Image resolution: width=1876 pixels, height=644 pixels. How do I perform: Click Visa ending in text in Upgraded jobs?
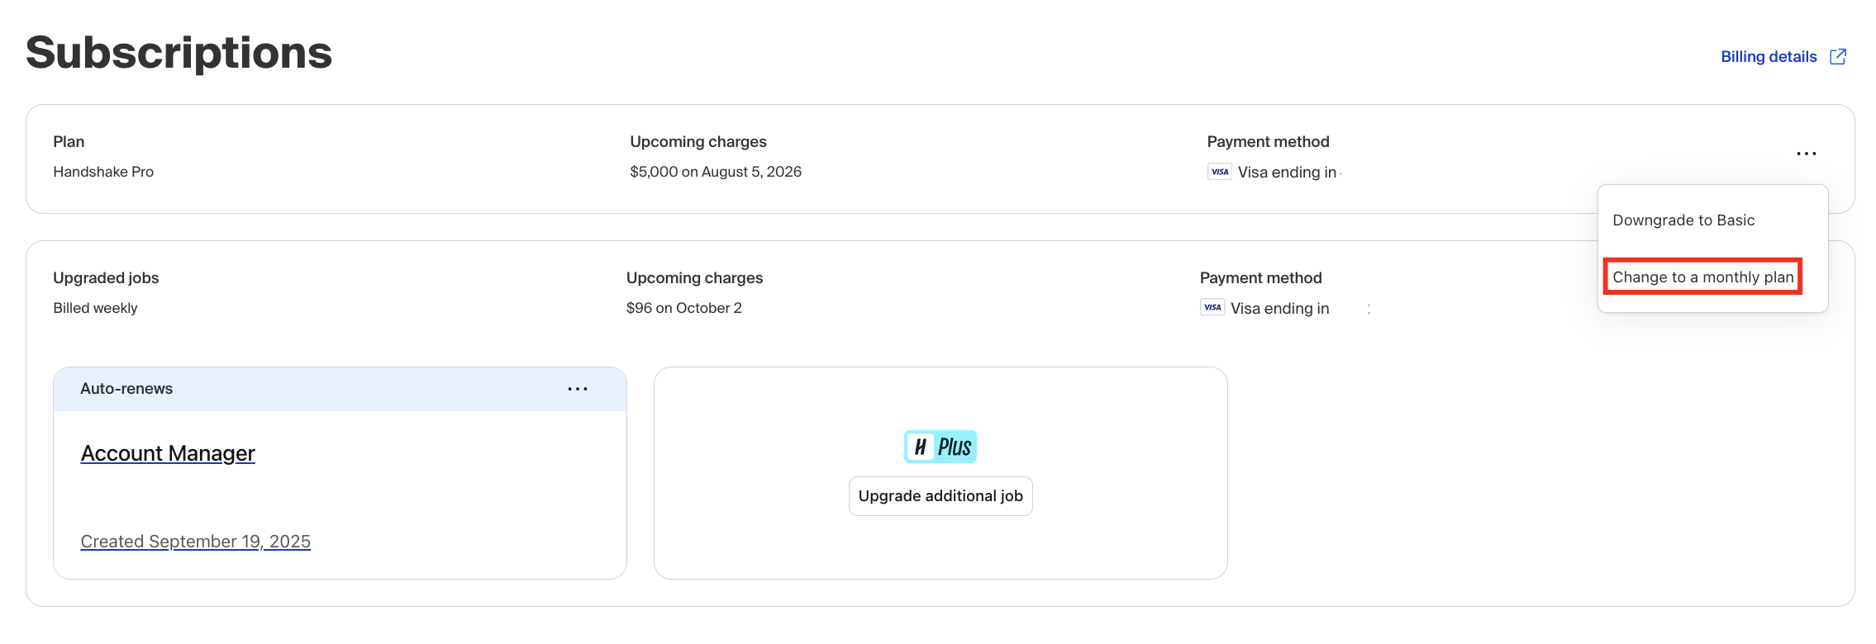(1280, 308)
